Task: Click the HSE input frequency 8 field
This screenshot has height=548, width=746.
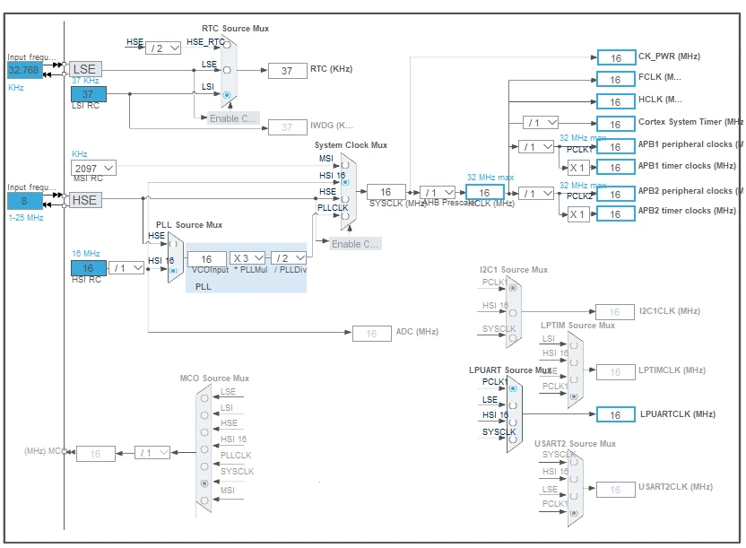Action: point(25,201)
